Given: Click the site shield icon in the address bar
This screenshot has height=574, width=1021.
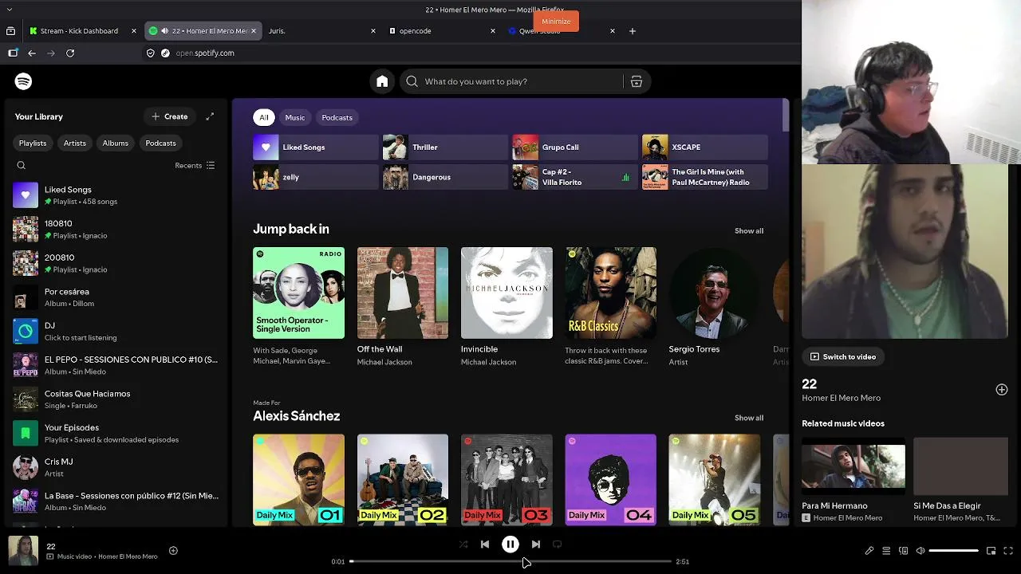Looking at the screenshot, I should tap(150, 53).
